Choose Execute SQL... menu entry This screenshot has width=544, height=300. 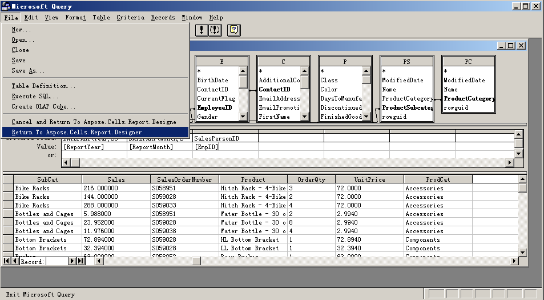pyautogui.click(x=95, y=96)
